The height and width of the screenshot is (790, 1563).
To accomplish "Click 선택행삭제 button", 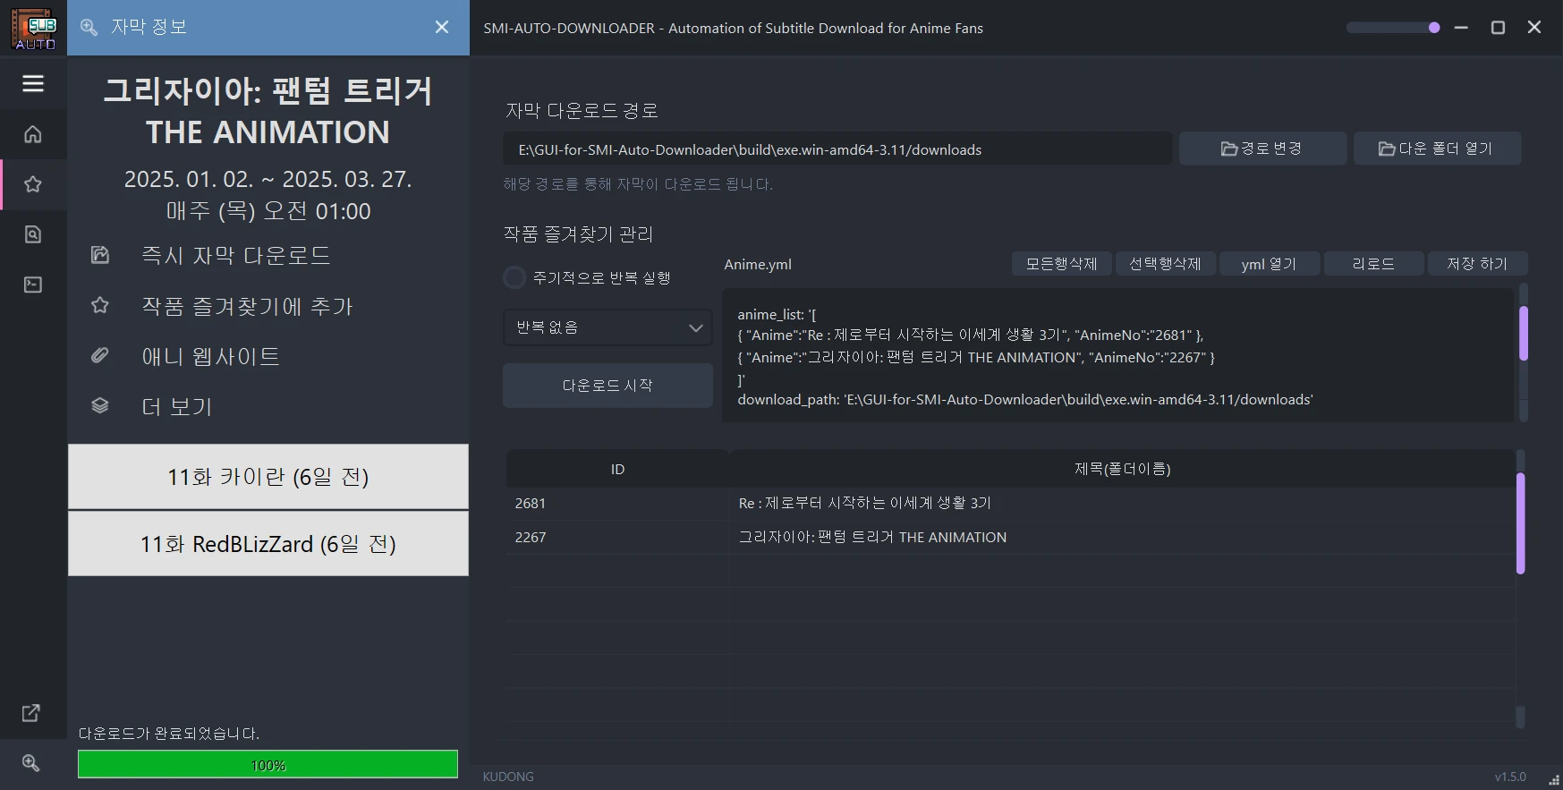I will (1165, 264).
